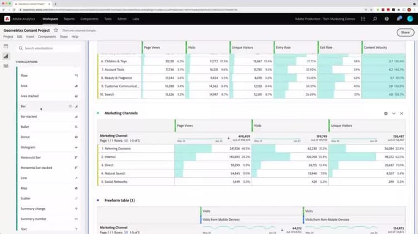
Task: Click the Donut chart icon
Action: tap(76, 137)
